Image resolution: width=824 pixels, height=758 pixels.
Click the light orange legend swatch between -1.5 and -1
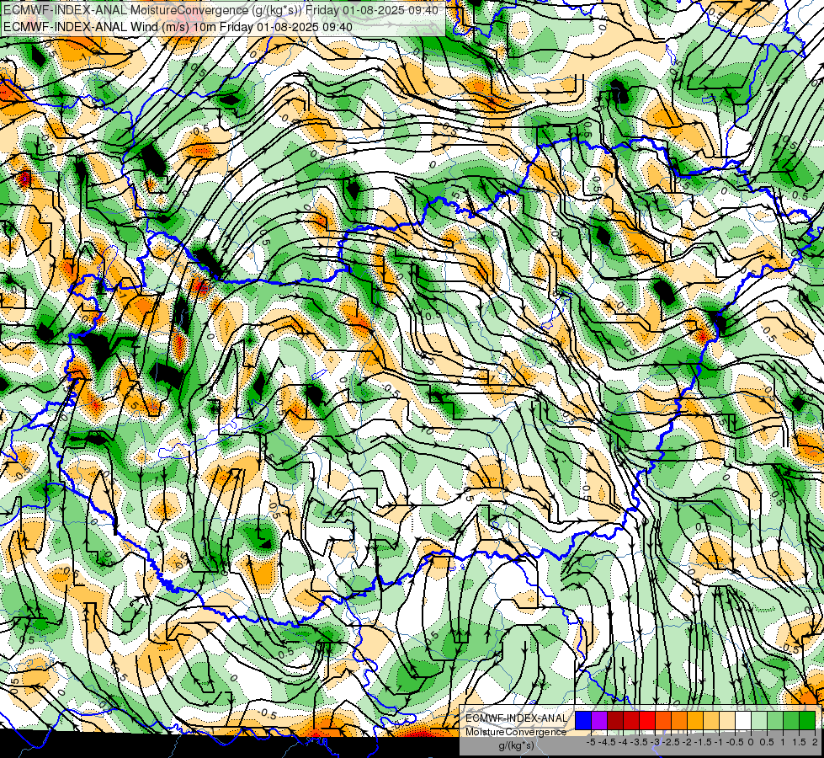point(711,721)
